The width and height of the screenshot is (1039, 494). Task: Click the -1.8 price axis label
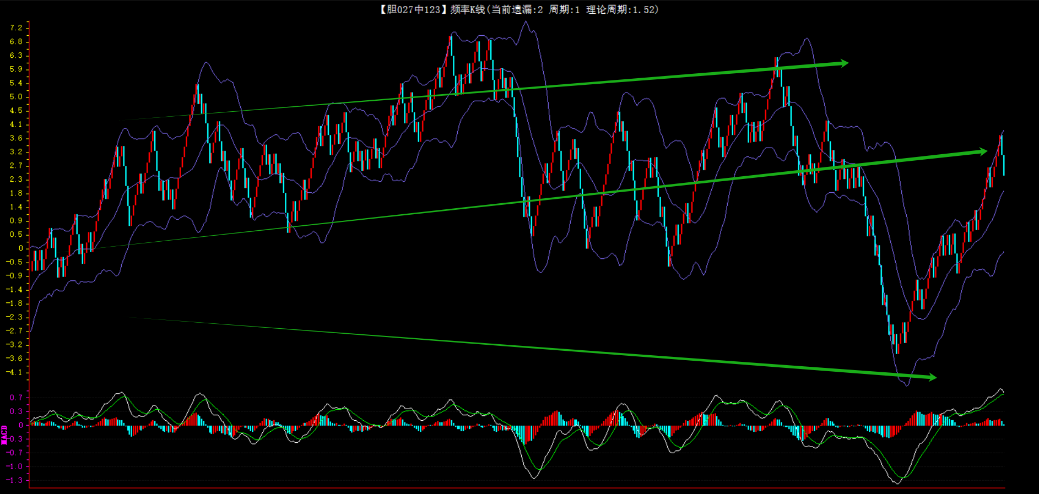point(14,303)
